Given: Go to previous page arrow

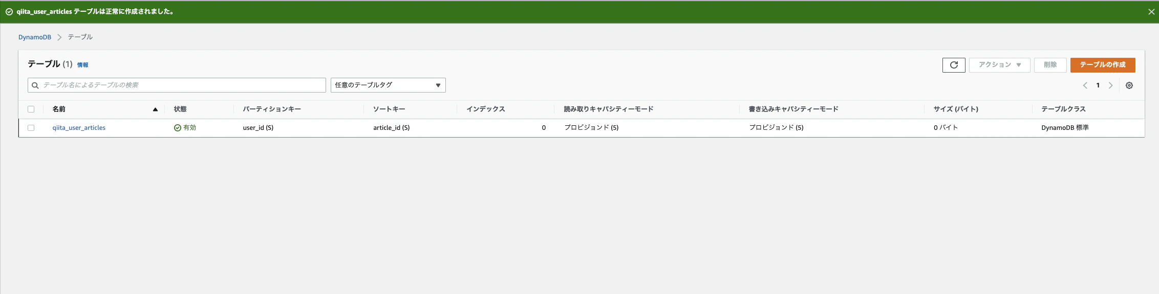Looking at the screenshot, I should [x=1085, y=85].
